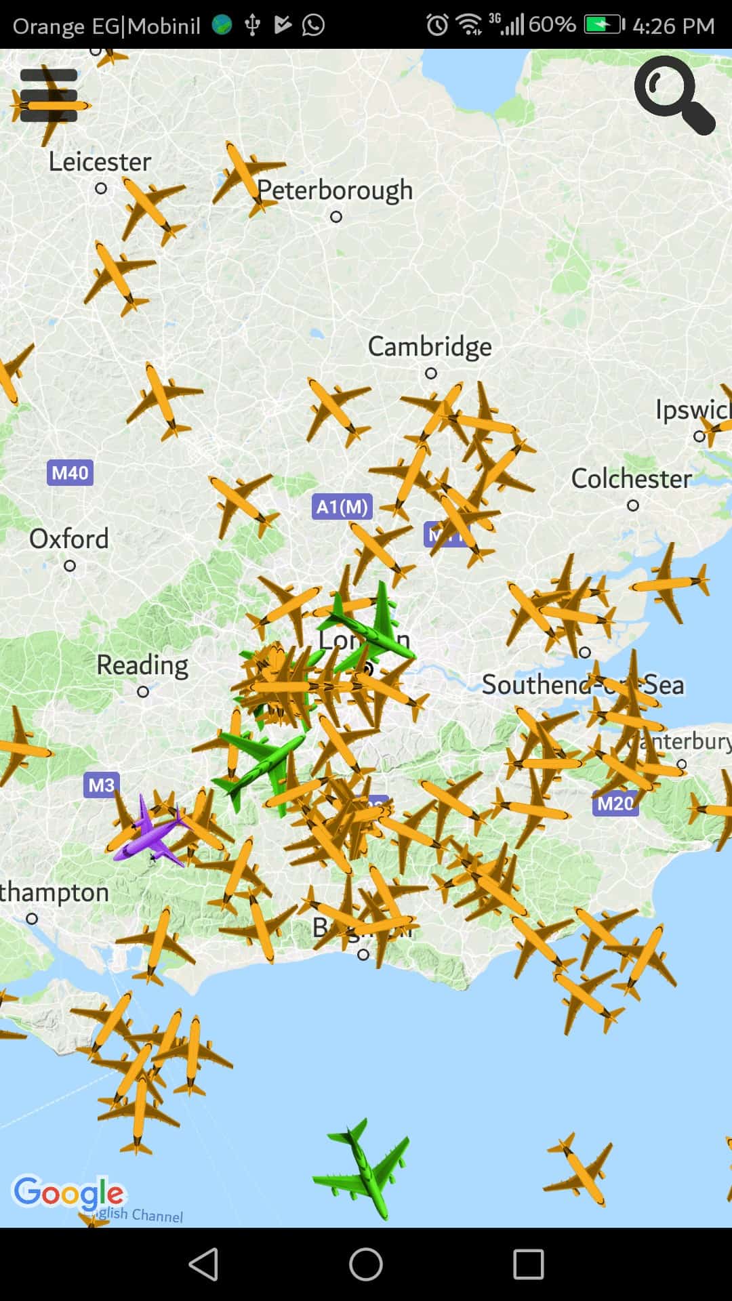Viewport: 732px width, 1301px height.
Task: Tap the Reading city label
Action: [x=142, y=665]
